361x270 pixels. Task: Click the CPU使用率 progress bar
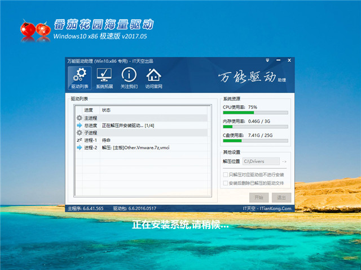(256, 112)
